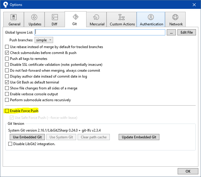The height and width of the screenshot is (177, 201).
Task: Enable Push all tags to remotes
Action: [x=7, y=59]
